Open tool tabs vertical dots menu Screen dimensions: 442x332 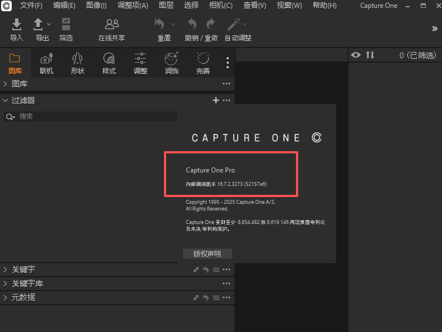228,63
